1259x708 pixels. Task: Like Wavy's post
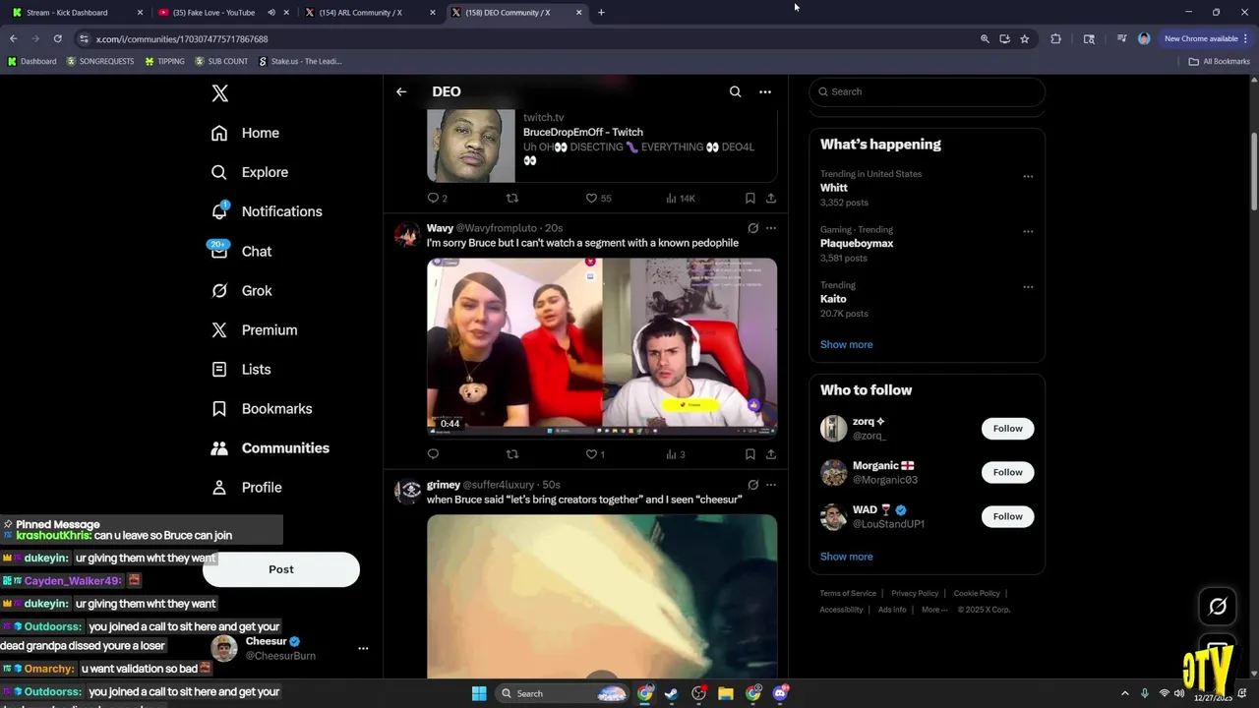pyautogui.click(x=595, y=454)
